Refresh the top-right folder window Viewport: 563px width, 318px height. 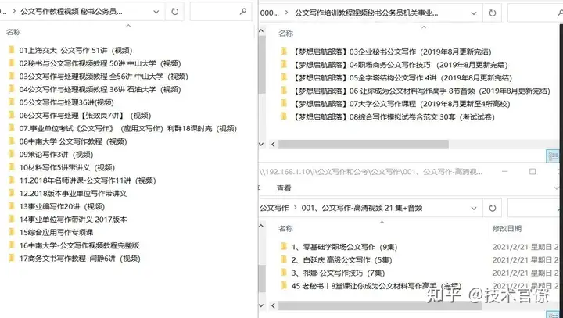(x=493, y=13)
